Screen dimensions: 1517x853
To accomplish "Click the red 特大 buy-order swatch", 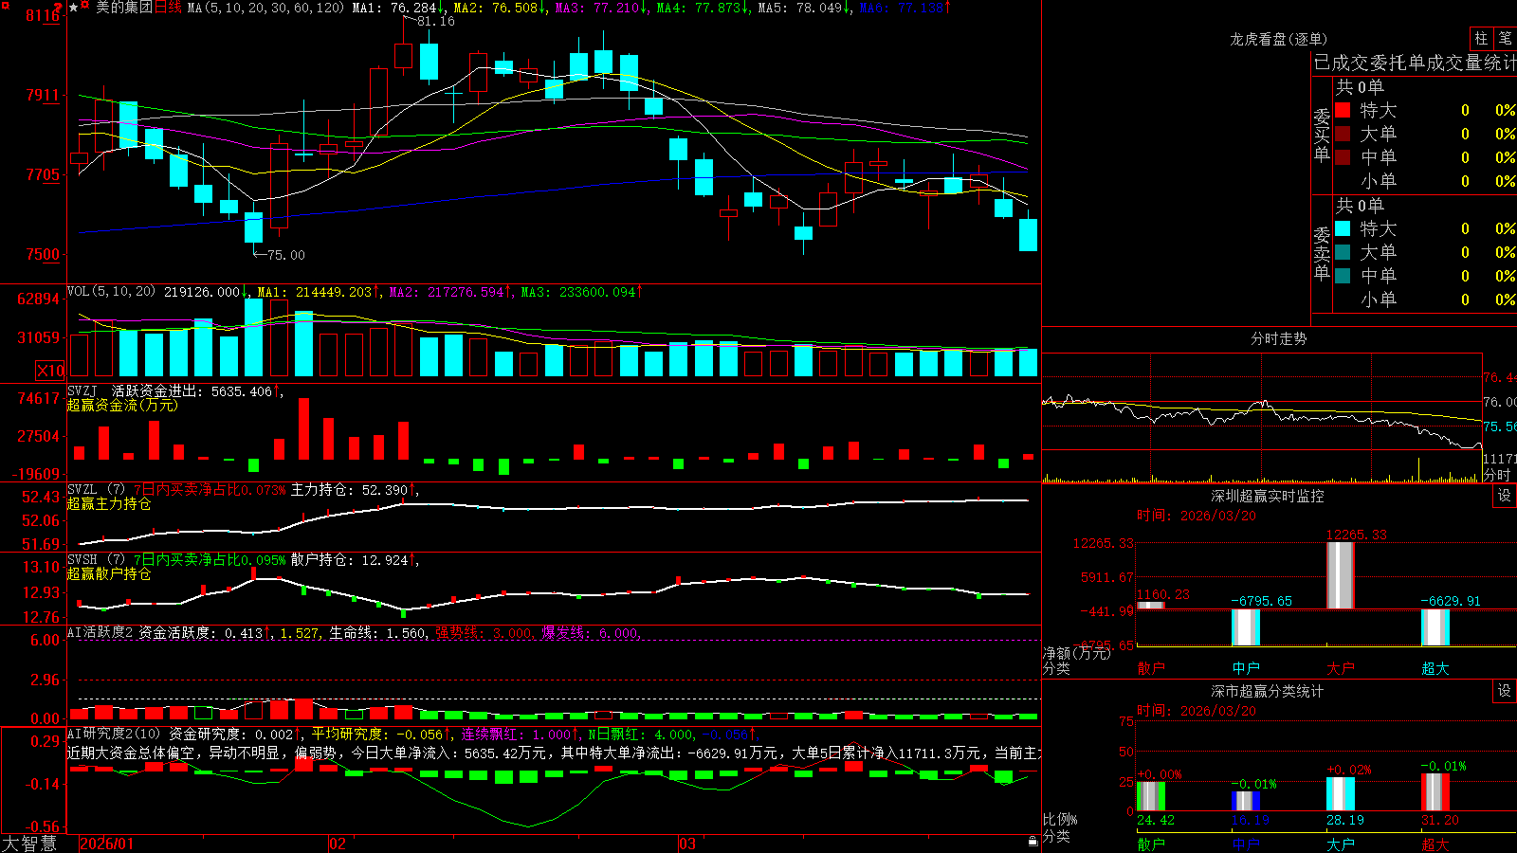I will (x=1343, y=110).
